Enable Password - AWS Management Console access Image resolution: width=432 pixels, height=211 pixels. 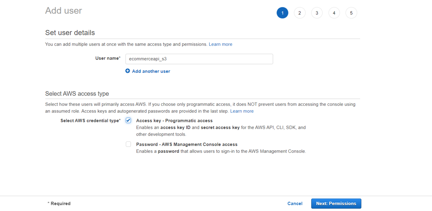coord(128,144)
